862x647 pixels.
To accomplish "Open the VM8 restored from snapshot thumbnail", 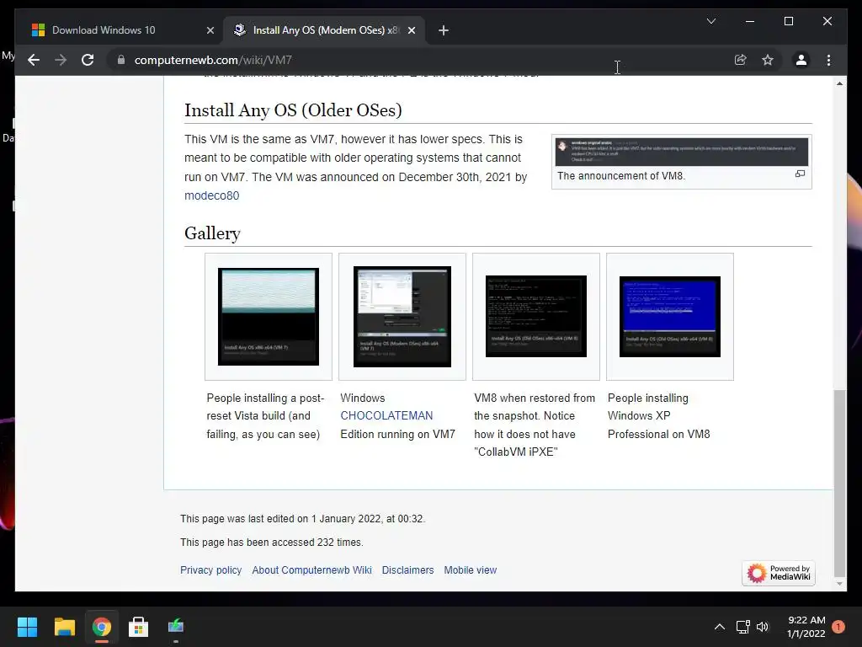I will pyautogui.click(x=536, y=317).
